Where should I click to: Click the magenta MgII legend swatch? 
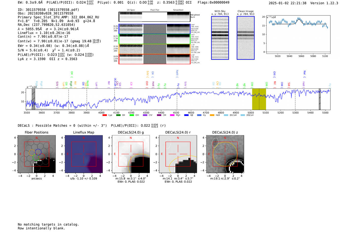point(172,115)
